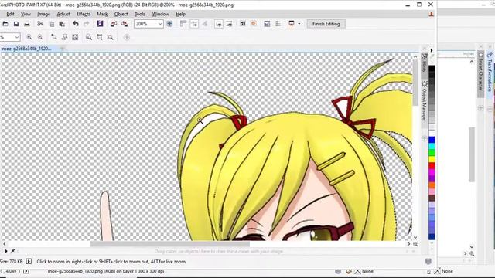Click the status bar info arrow beside file size
The height and width of the screenshot is (278, 495).
[x=29, y=261]
